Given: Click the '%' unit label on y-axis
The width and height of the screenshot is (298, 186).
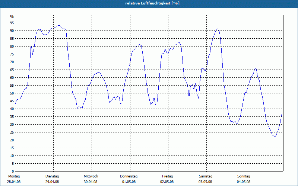Looking at the screenshot, I should tap(12, 17).
